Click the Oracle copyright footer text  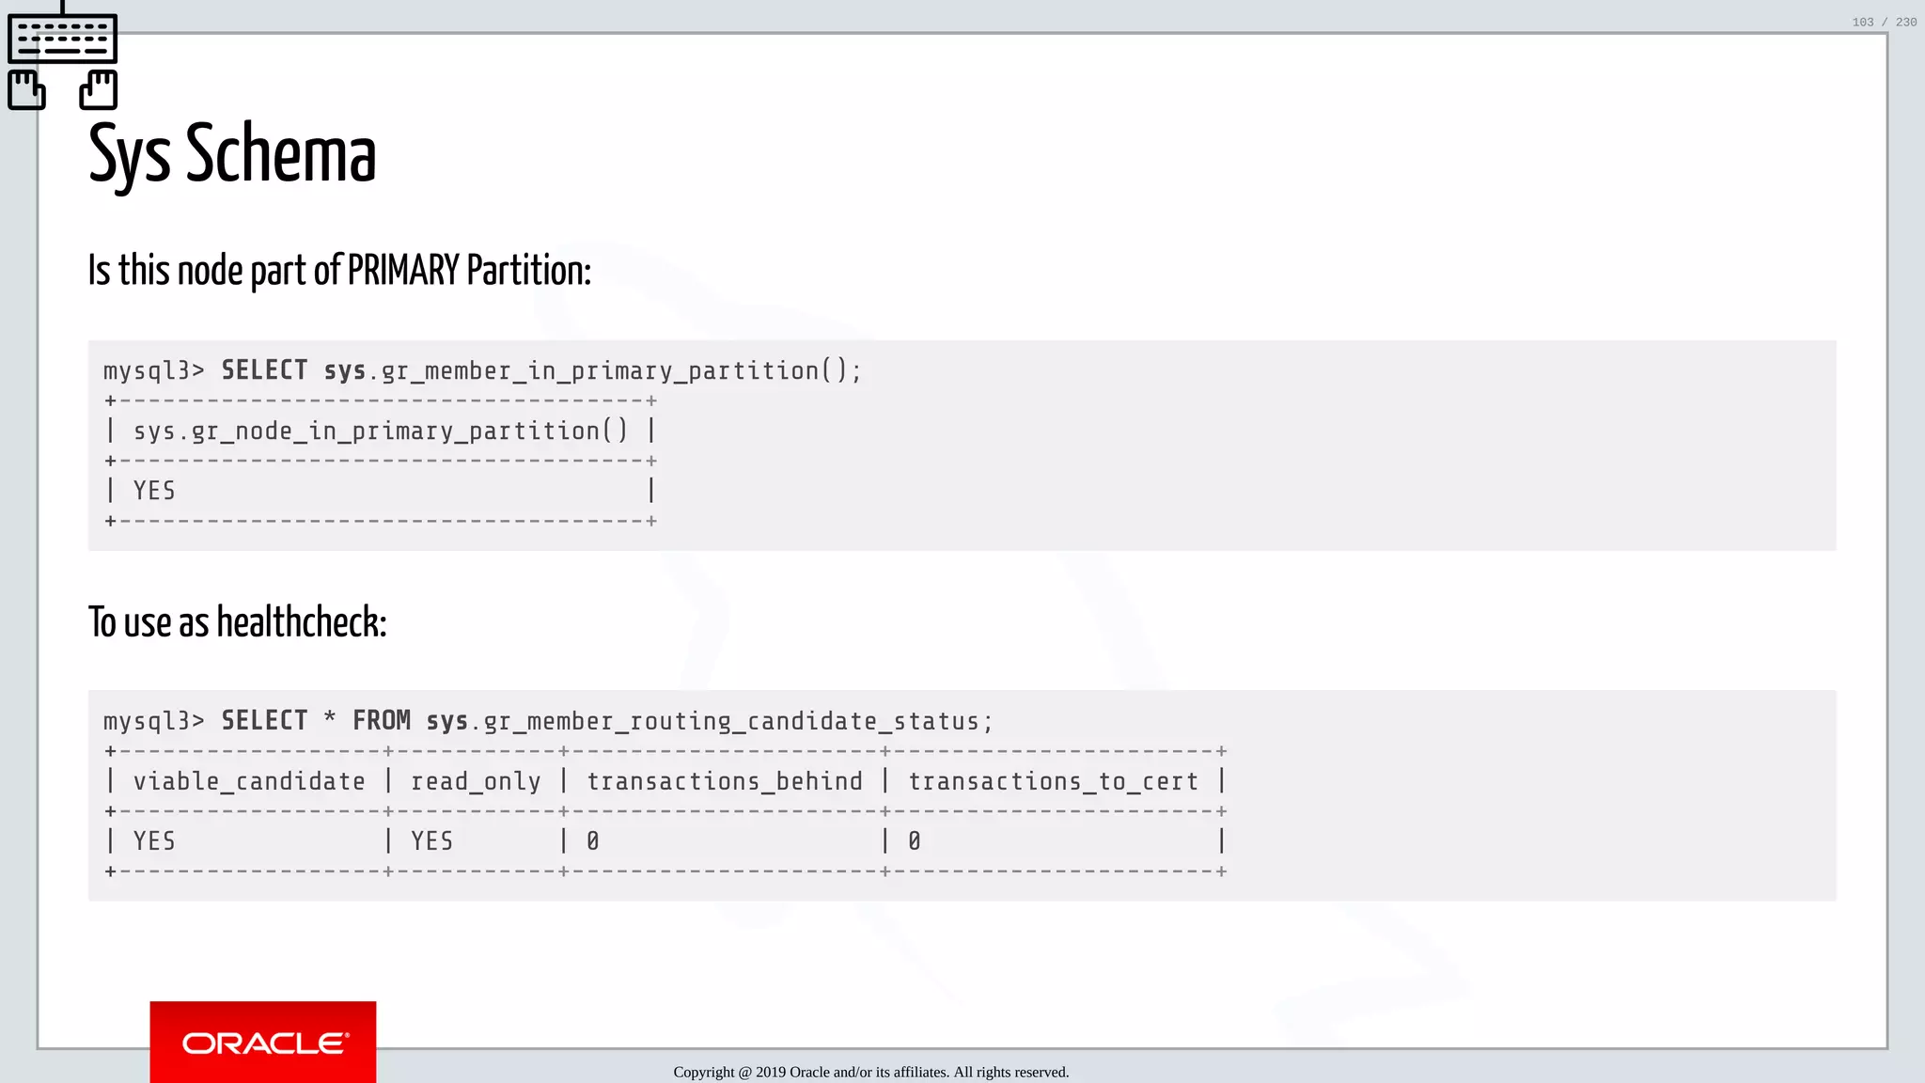pyautogui.click(x=870, y=1072)
